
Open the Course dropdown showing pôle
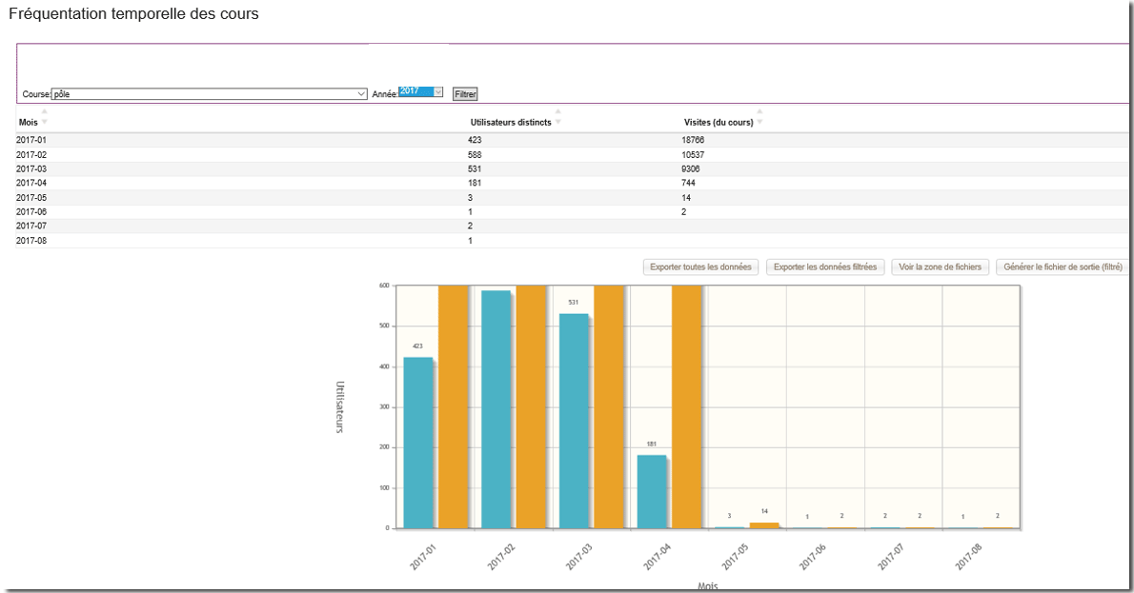(209, 94)
